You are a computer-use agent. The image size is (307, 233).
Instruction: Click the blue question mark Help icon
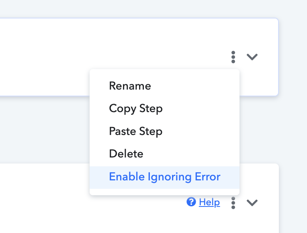coord(191,202)
